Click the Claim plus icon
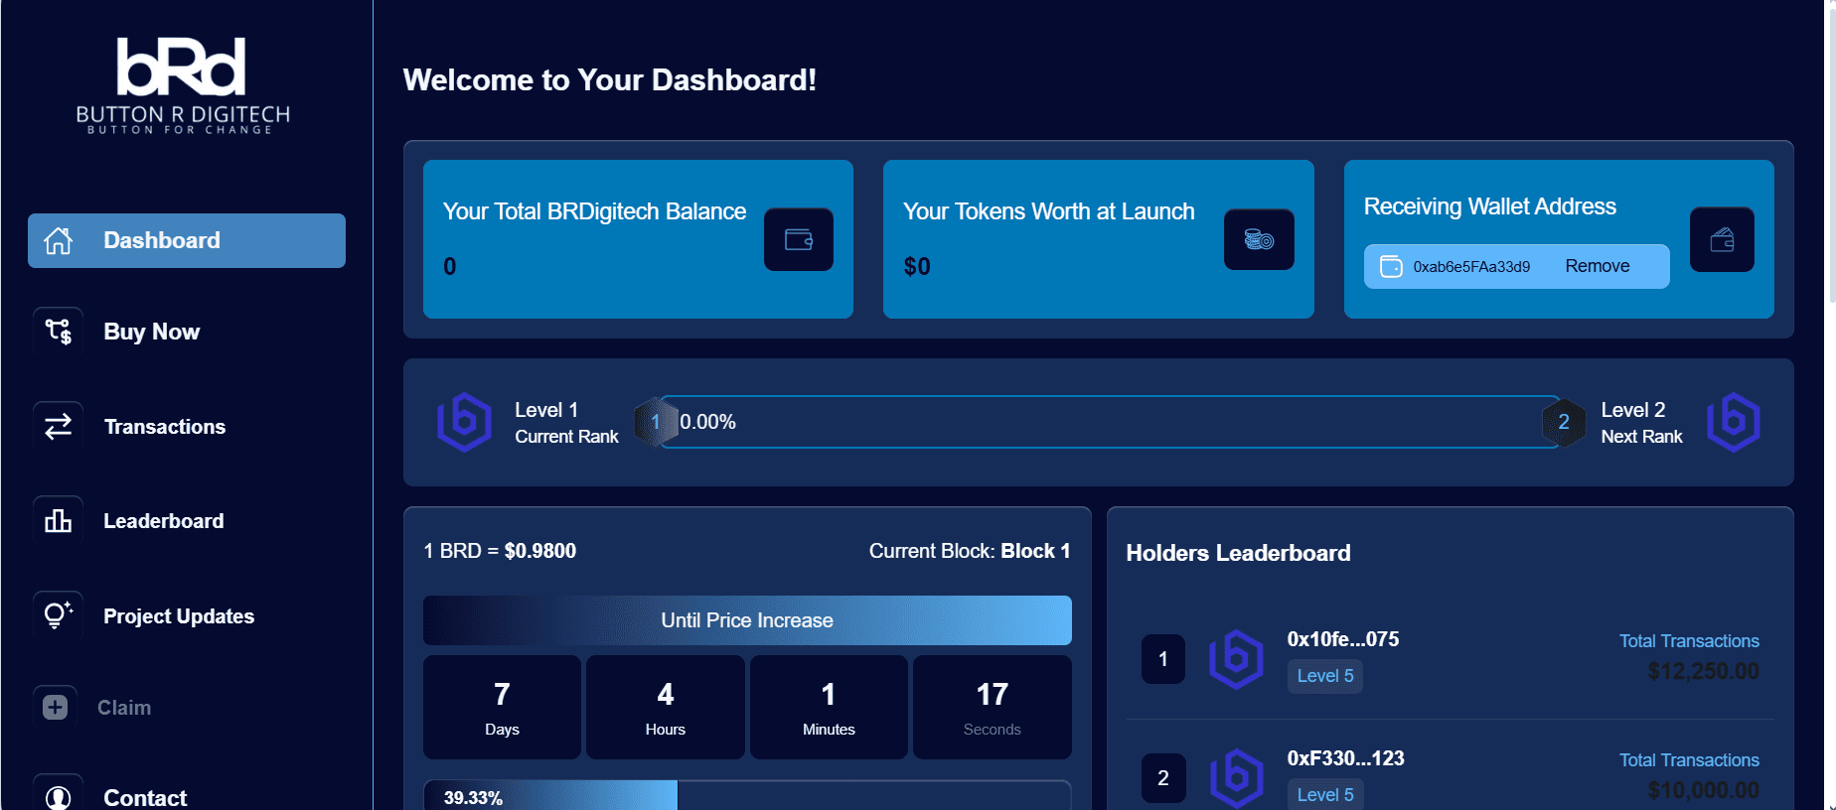 click(56, 707)
